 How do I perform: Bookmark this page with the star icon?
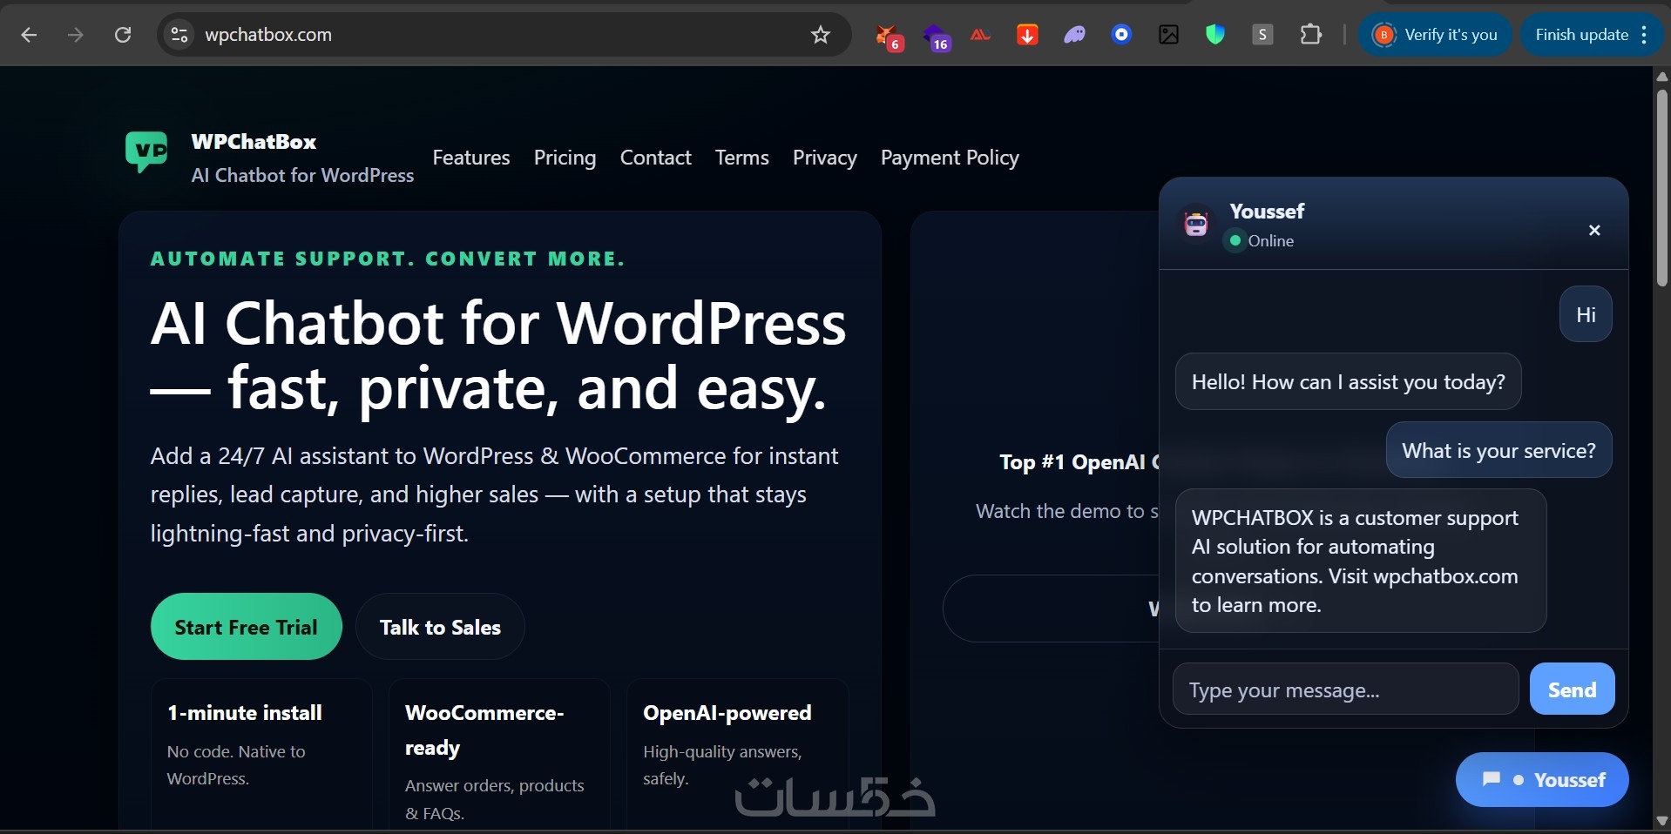821,35
